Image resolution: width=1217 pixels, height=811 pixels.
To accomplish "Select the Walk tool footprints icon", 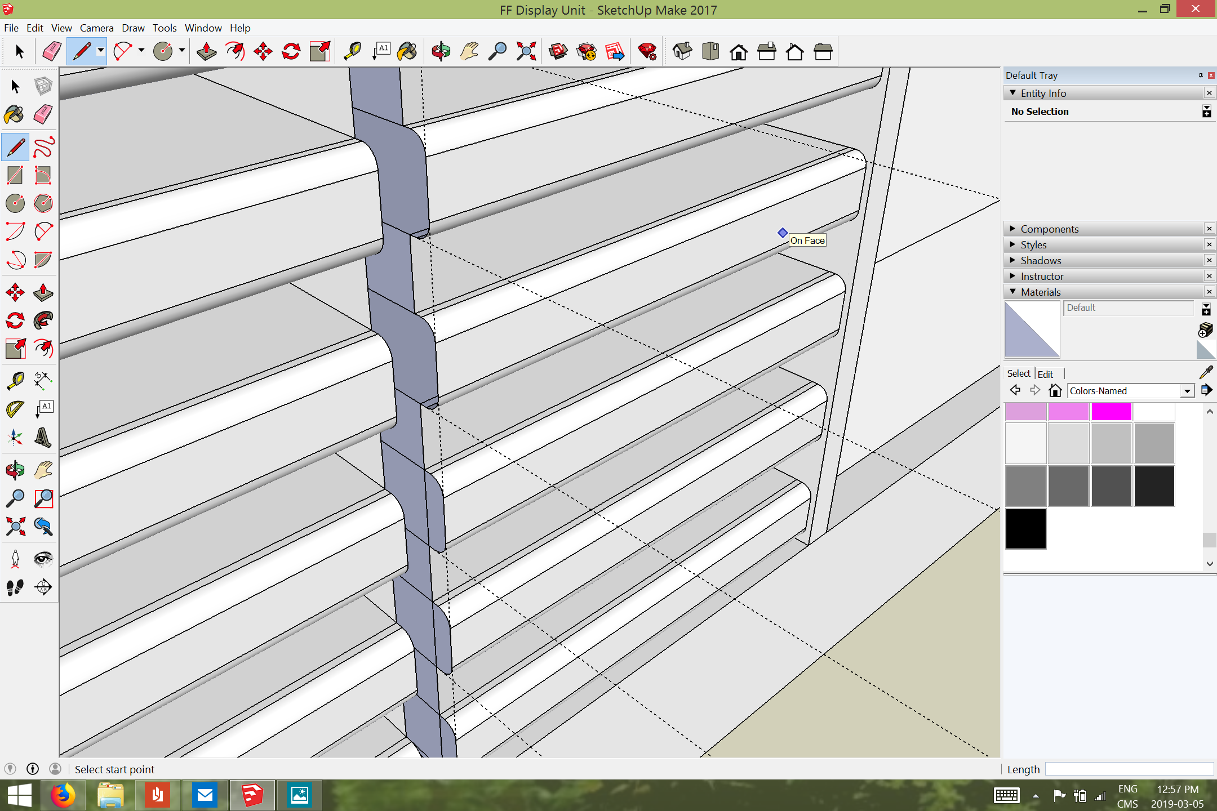I will 15,587.
